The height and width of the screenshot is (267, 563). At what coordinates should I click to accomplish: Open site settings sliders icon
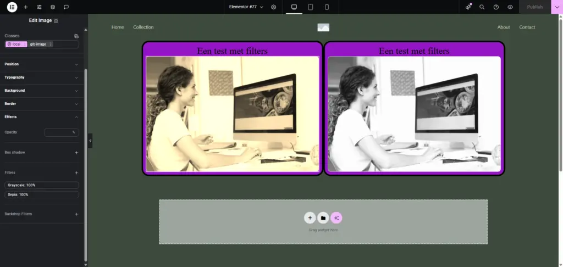click(x=39, y=7)
